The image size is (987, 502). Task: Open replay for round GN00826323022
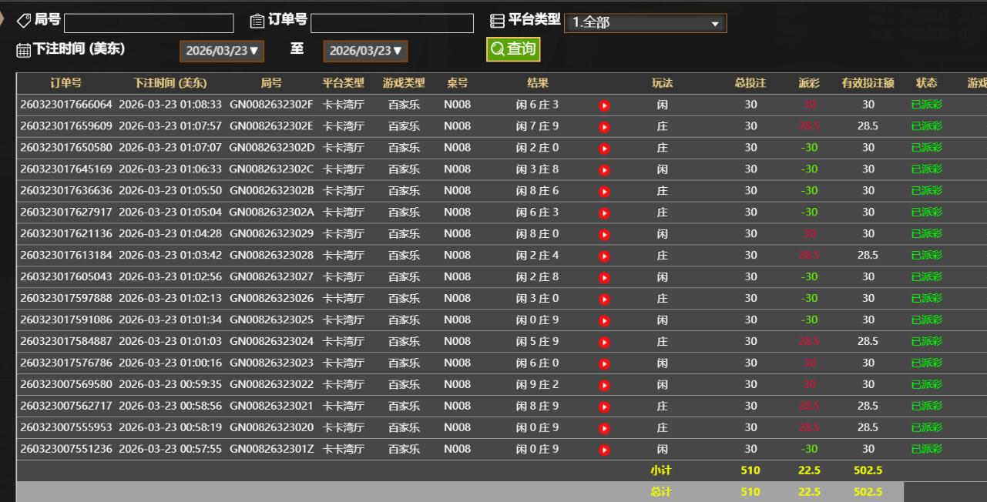[604, 386]
